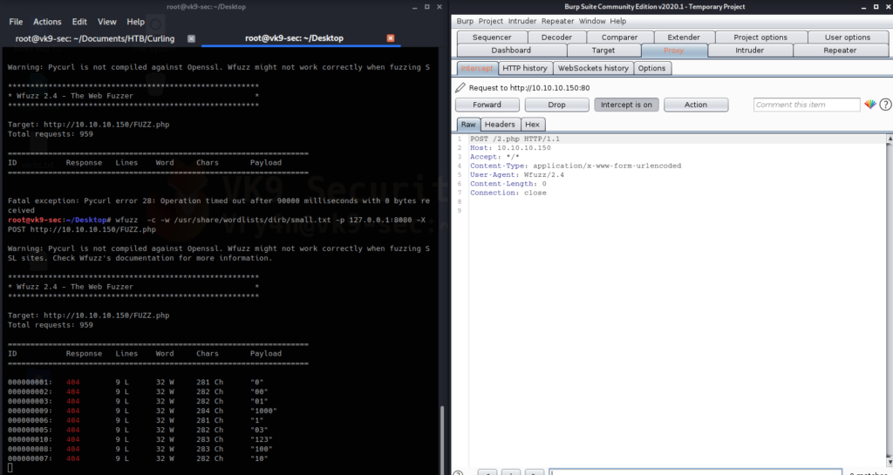Switch to the Intruder tool tab
The width and height of the screenshot is (893, 475).
pos(749,50)
